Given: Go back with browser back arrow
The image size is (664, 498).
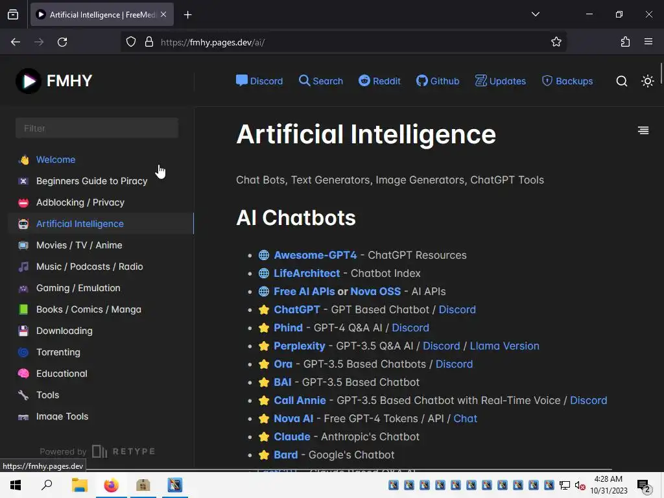Looking at the screenshot, I should (16, 42).
